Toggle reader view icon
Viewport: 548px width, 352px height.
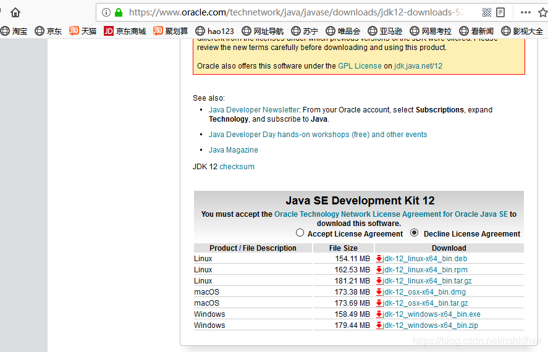[x=500, y=12]
